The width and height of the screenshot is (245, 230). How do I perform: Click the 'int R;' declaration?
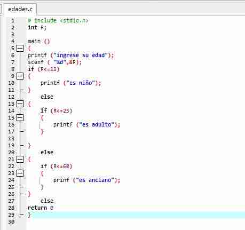pyautogui.click(x=37, y=27)
